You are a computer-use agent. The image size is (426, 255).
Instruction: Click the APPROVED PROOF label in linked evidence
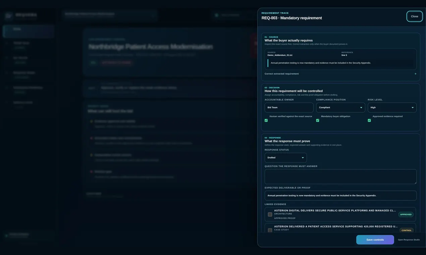(x=285, y=218)
